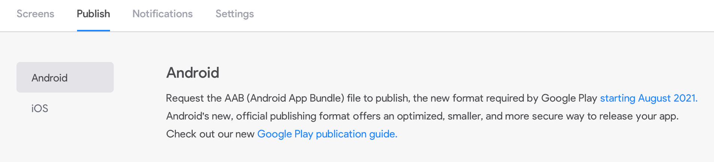Select Android in the left sidebar
The height and width of the screenshot is (162, 714).
tap(65, 78)
